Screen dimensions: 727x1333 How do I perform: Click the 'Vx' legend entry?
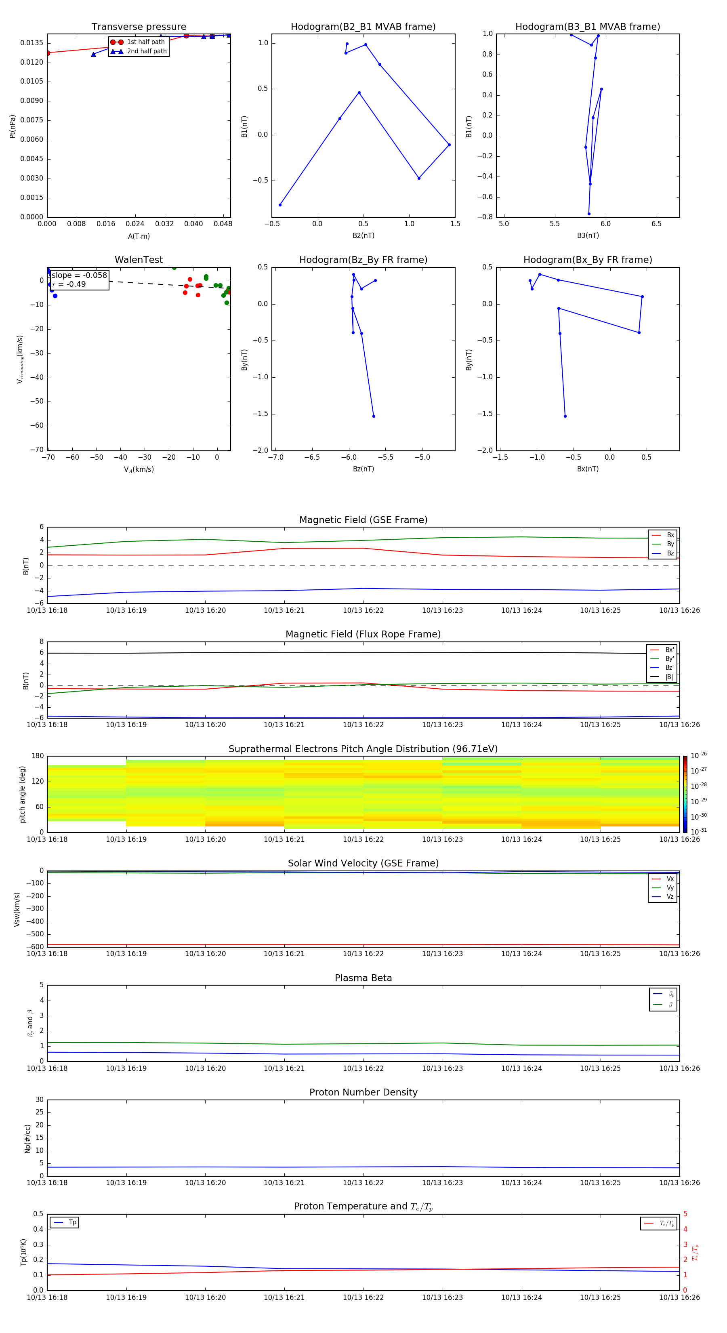[663, 879]
